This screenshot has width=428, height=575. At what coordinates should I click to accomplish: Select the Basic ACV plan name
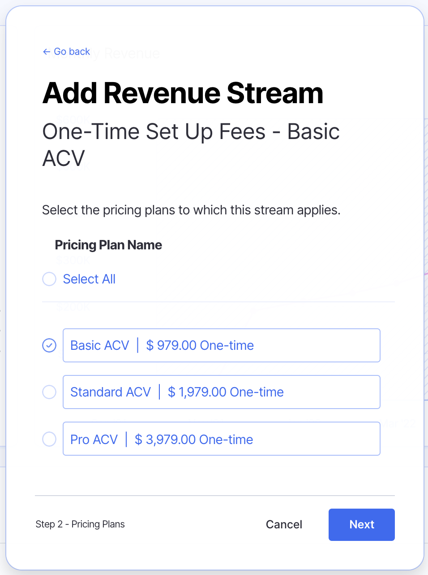[100, 345]
